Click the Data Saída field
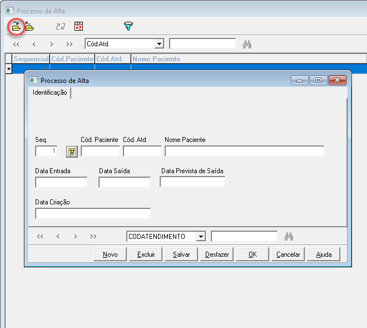The height and width of the screenshot is (328, 367). 125,182
